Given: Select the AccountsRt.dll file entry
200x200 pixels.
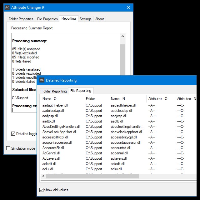Looking at the screenshot, I should (53, 148).
